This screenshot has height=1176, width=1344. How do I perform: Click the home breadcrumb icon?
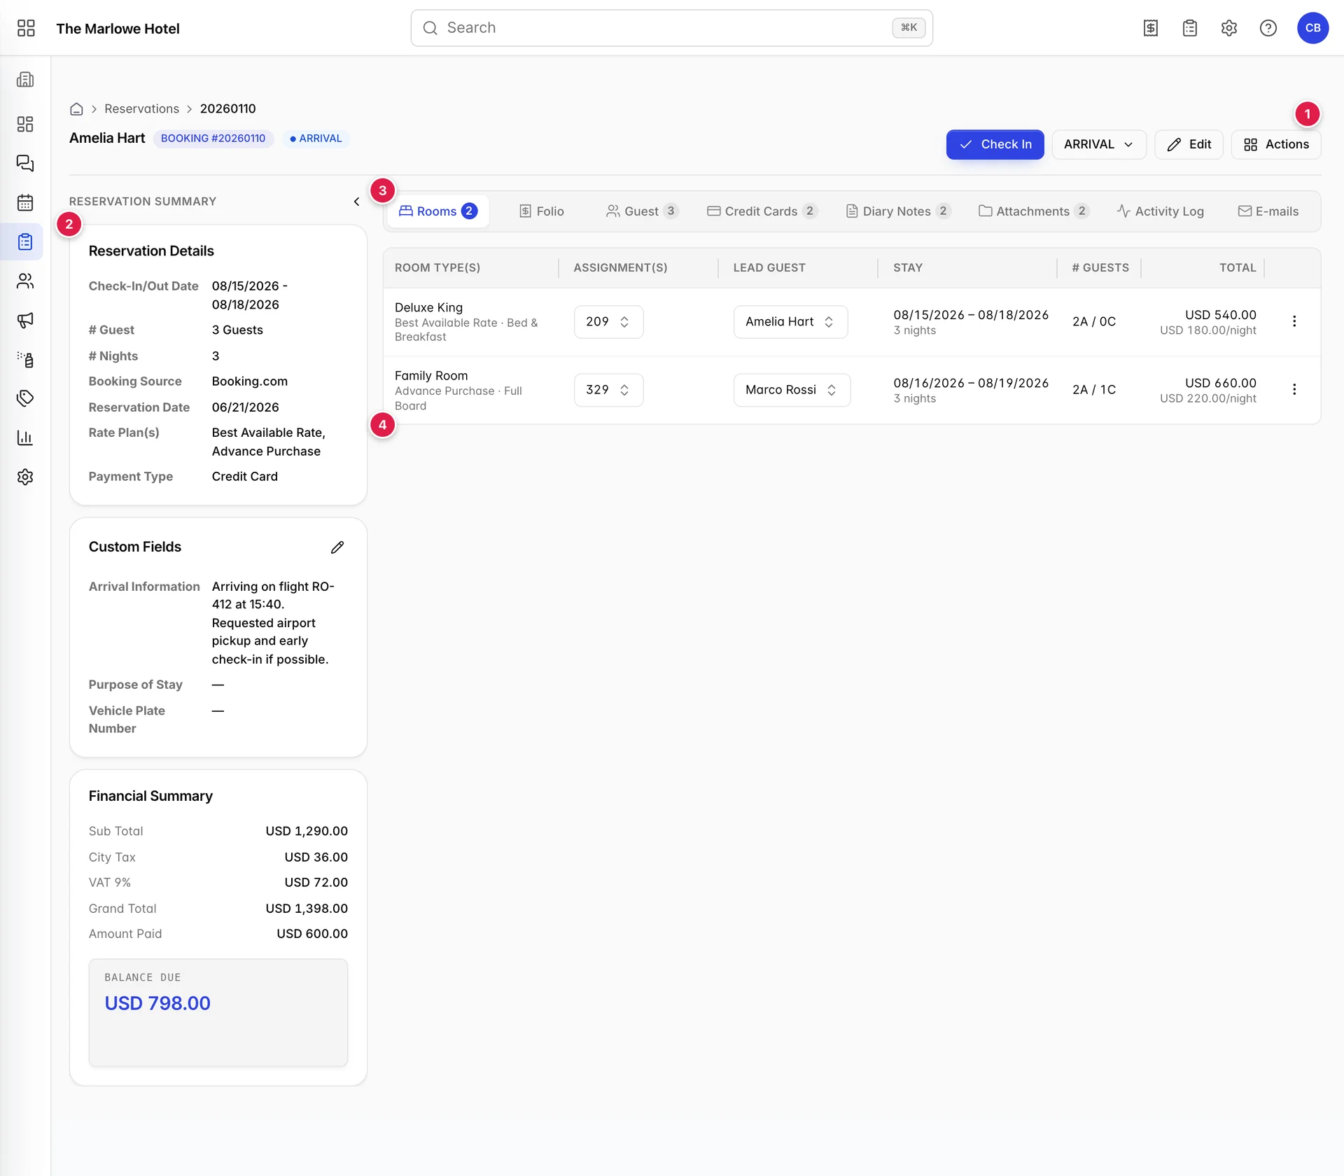coord(77,108)
